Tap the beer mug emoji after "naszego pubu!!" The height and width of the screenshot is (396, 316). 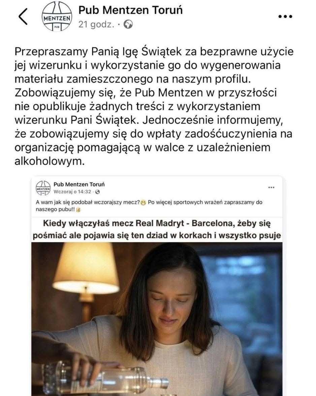click(78, 210)
